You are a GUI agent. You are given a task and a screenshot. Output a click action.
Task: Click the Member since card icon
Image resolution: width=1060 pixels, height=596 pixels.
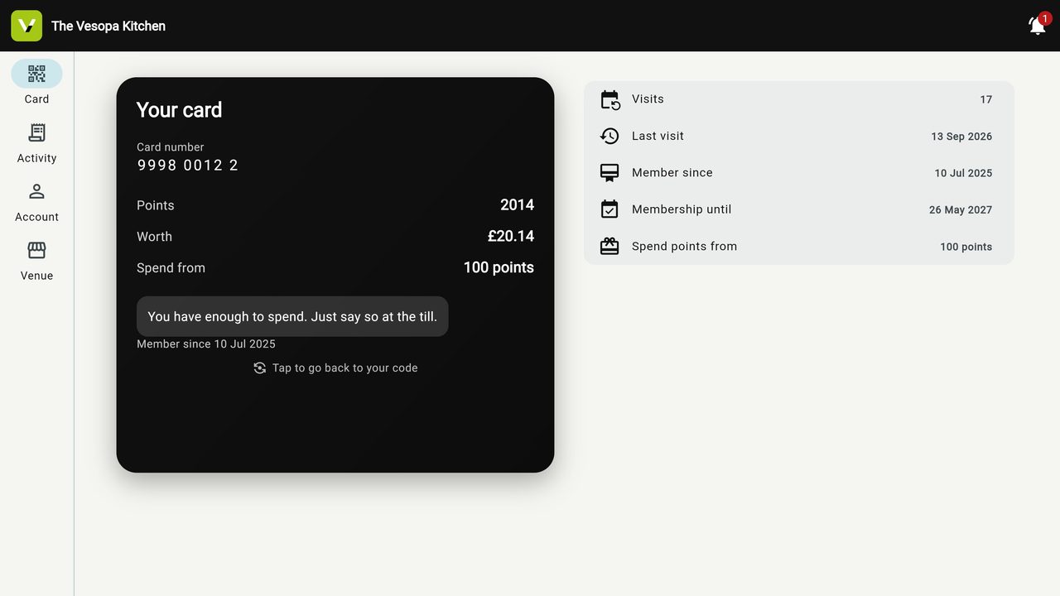(609, 173)
